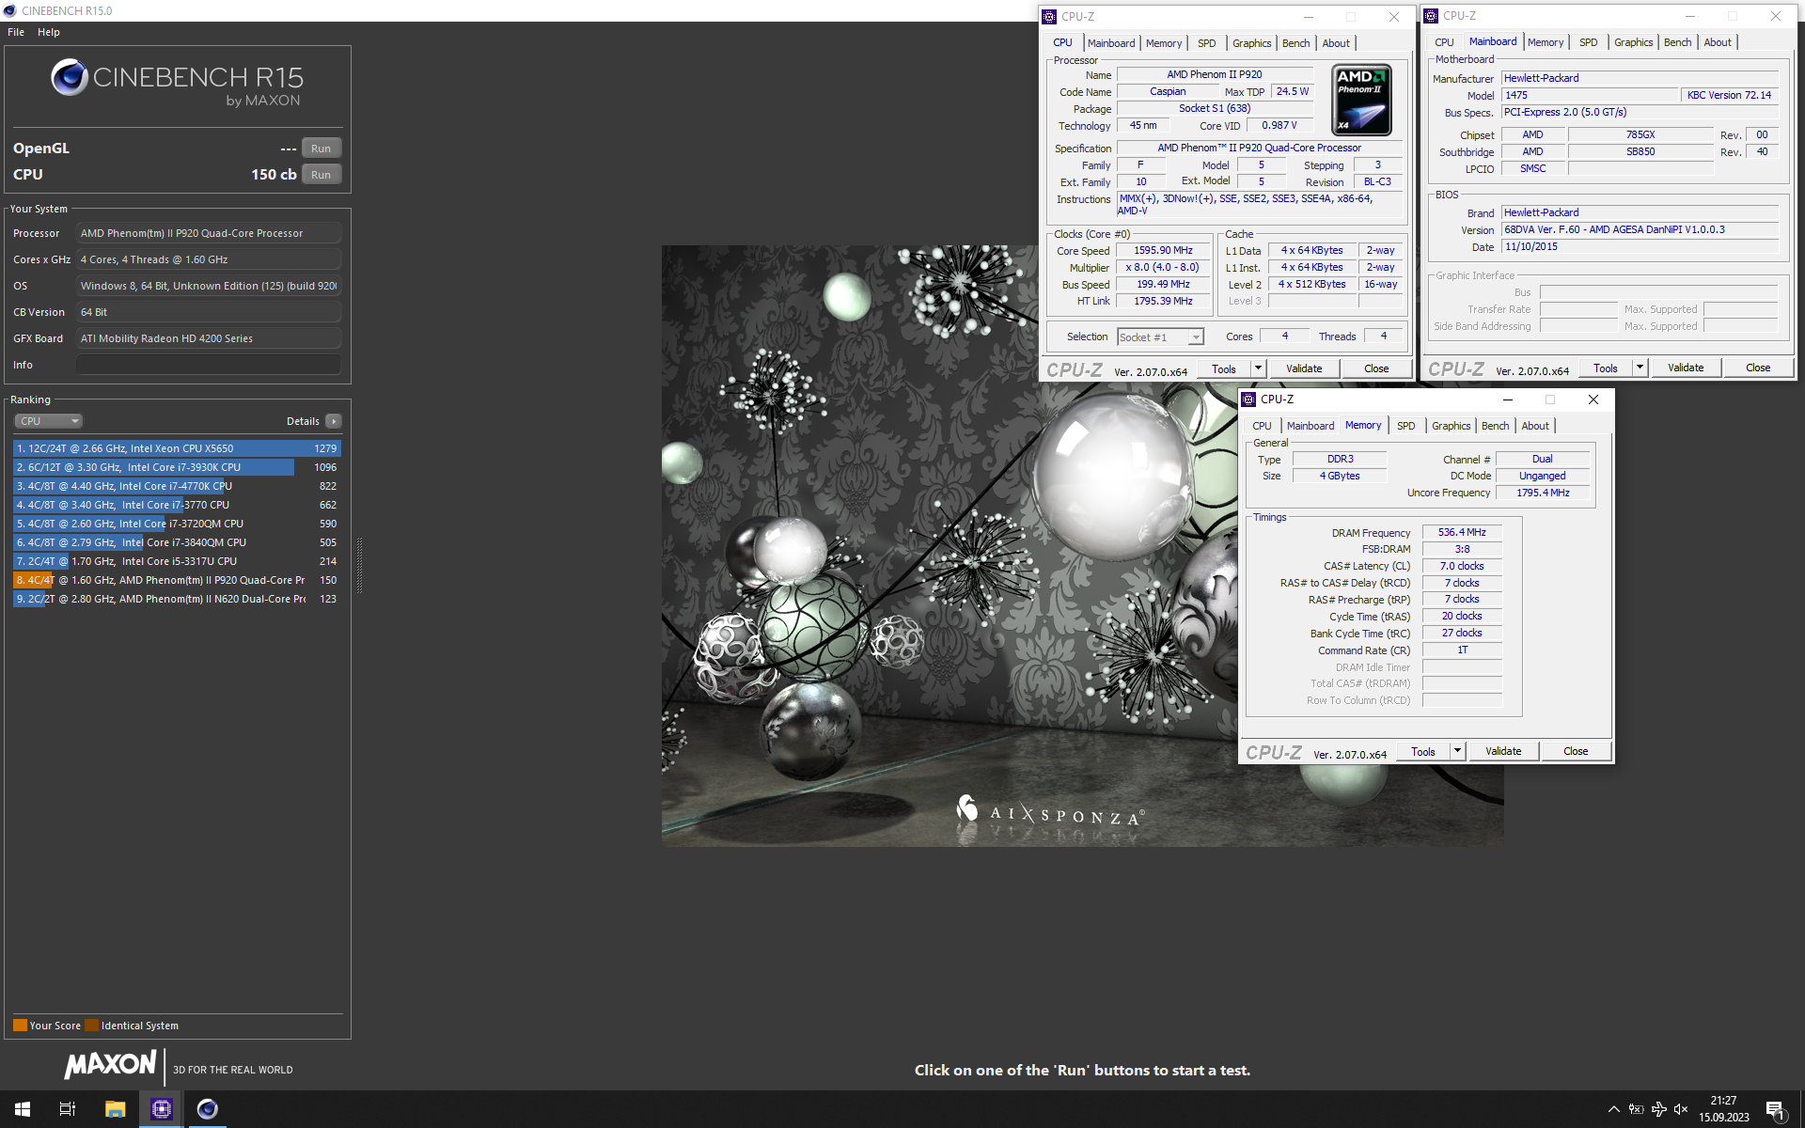Open the notification center icon
1805x1128 pixels.
click(x=1775, y=1110)
